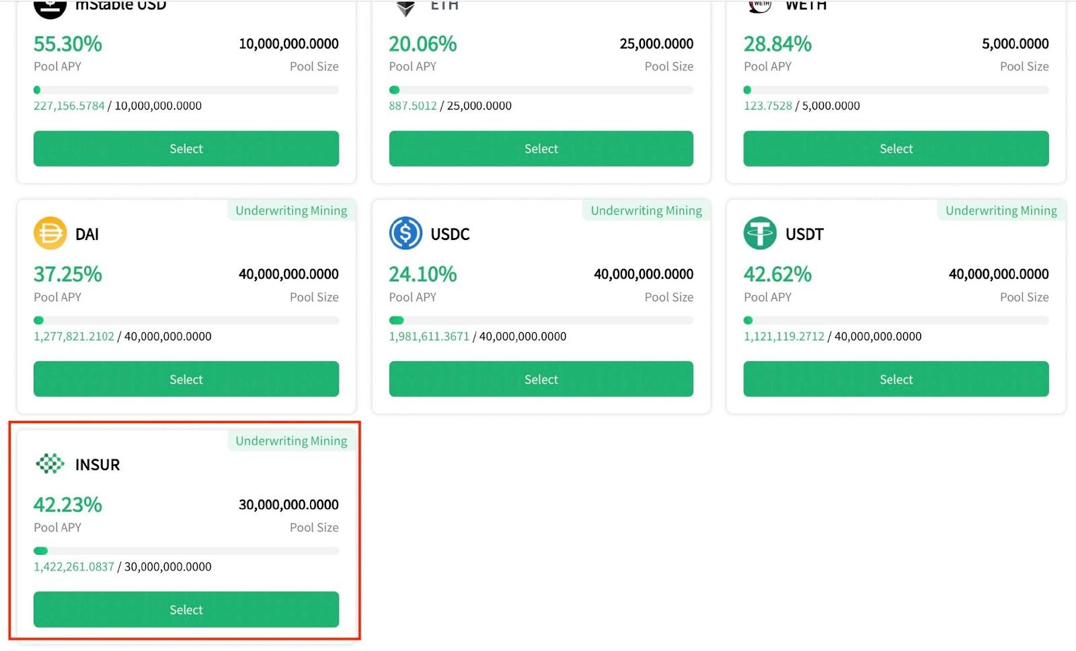Click the USDC pool progress bar

pos(541,320)
